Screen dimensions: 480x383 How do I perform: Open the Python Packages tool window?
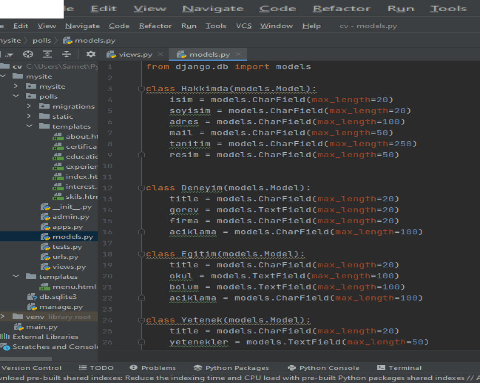click(231, 368)
